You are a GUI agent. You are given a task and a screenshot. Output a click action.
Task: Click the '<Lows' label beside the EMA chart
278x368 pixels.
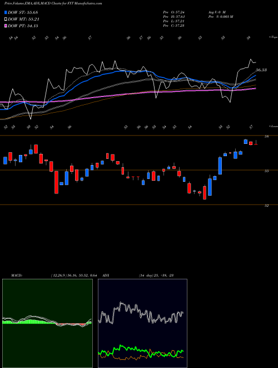[273, 126]
